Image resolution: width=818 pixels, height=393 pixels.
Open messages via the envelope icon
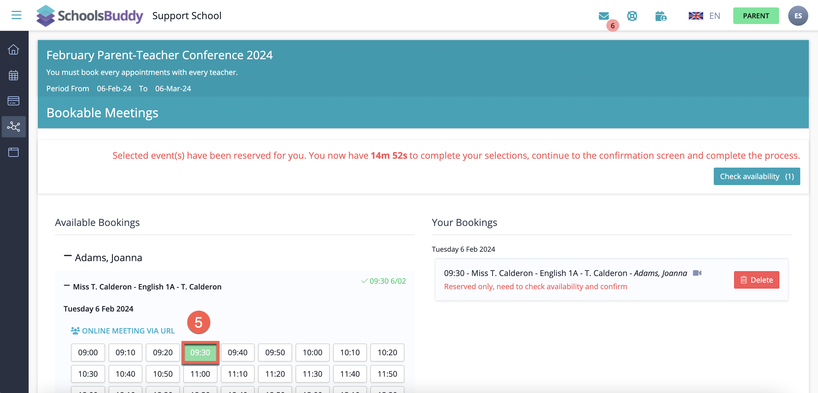pyautogui.click(x=604, y=15)
